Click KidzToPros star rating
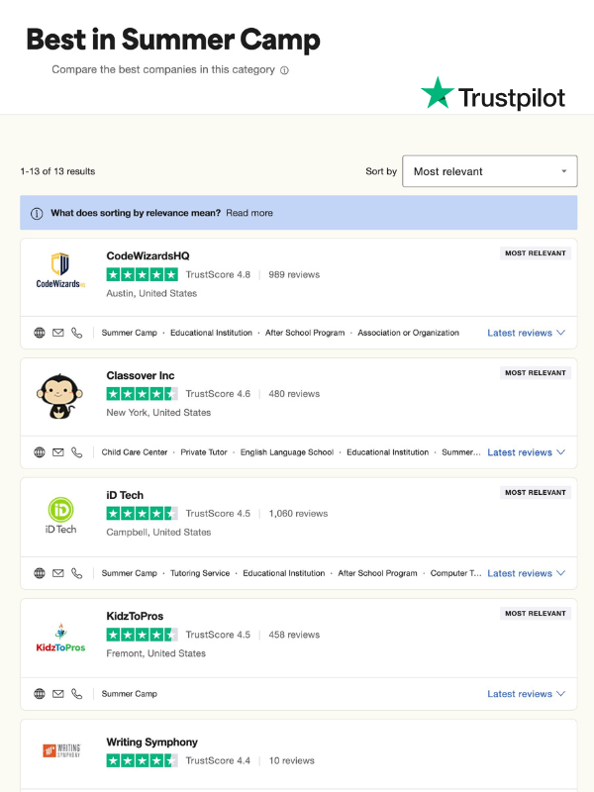Image resolution: width=594 pixels, height=792 pixels. point(142,635)
